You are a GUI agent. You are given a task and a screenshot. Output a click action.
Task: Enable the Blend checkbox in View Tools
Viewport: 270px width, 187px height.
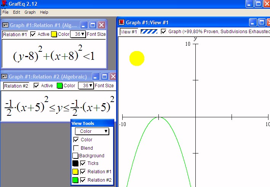[76, 148]
